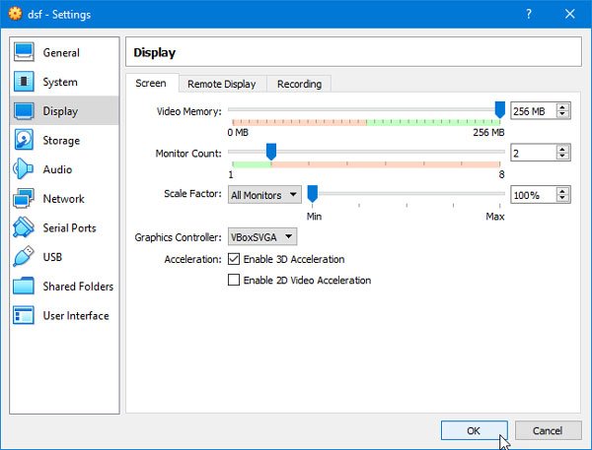
Task: Click the OK button
Action: pyautogui.click(x=474, y=430)
